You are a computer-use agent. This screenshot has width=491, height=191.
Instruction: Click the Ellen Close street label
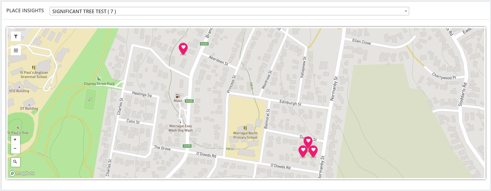coord(361,42)
